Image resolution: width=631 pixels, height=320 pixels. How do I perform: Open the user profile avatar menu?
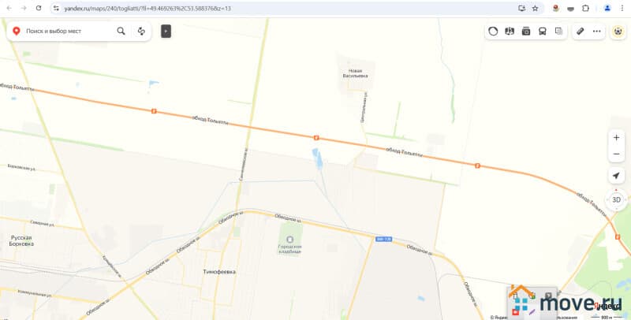coord(607,8)
